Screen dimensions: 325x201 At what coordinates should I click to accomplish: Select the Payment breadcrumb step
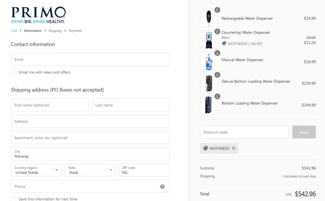point(75,30)
